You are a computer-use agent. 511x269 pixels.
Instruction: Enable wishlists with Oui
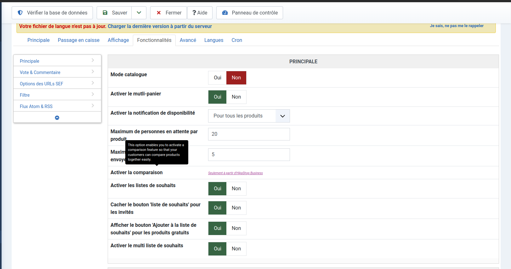pos(217,189)
